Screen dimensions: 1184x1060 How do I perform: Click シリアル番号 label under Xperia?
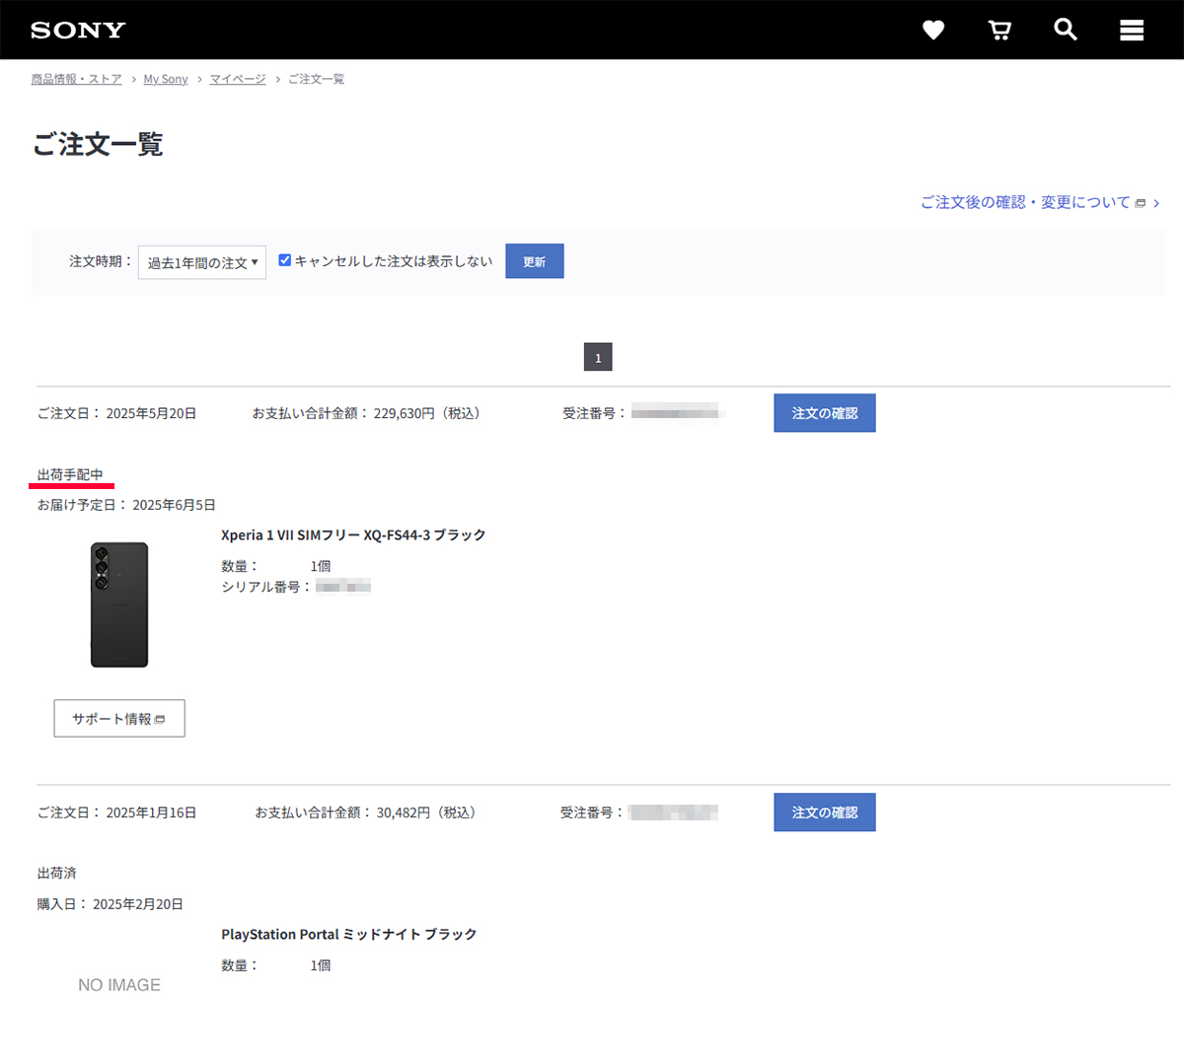coord(266,587)
